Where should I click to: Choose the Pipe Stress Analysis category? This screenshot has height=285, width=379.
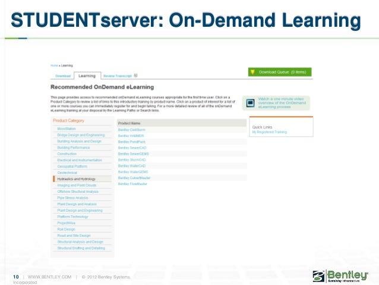coord(72,198)
